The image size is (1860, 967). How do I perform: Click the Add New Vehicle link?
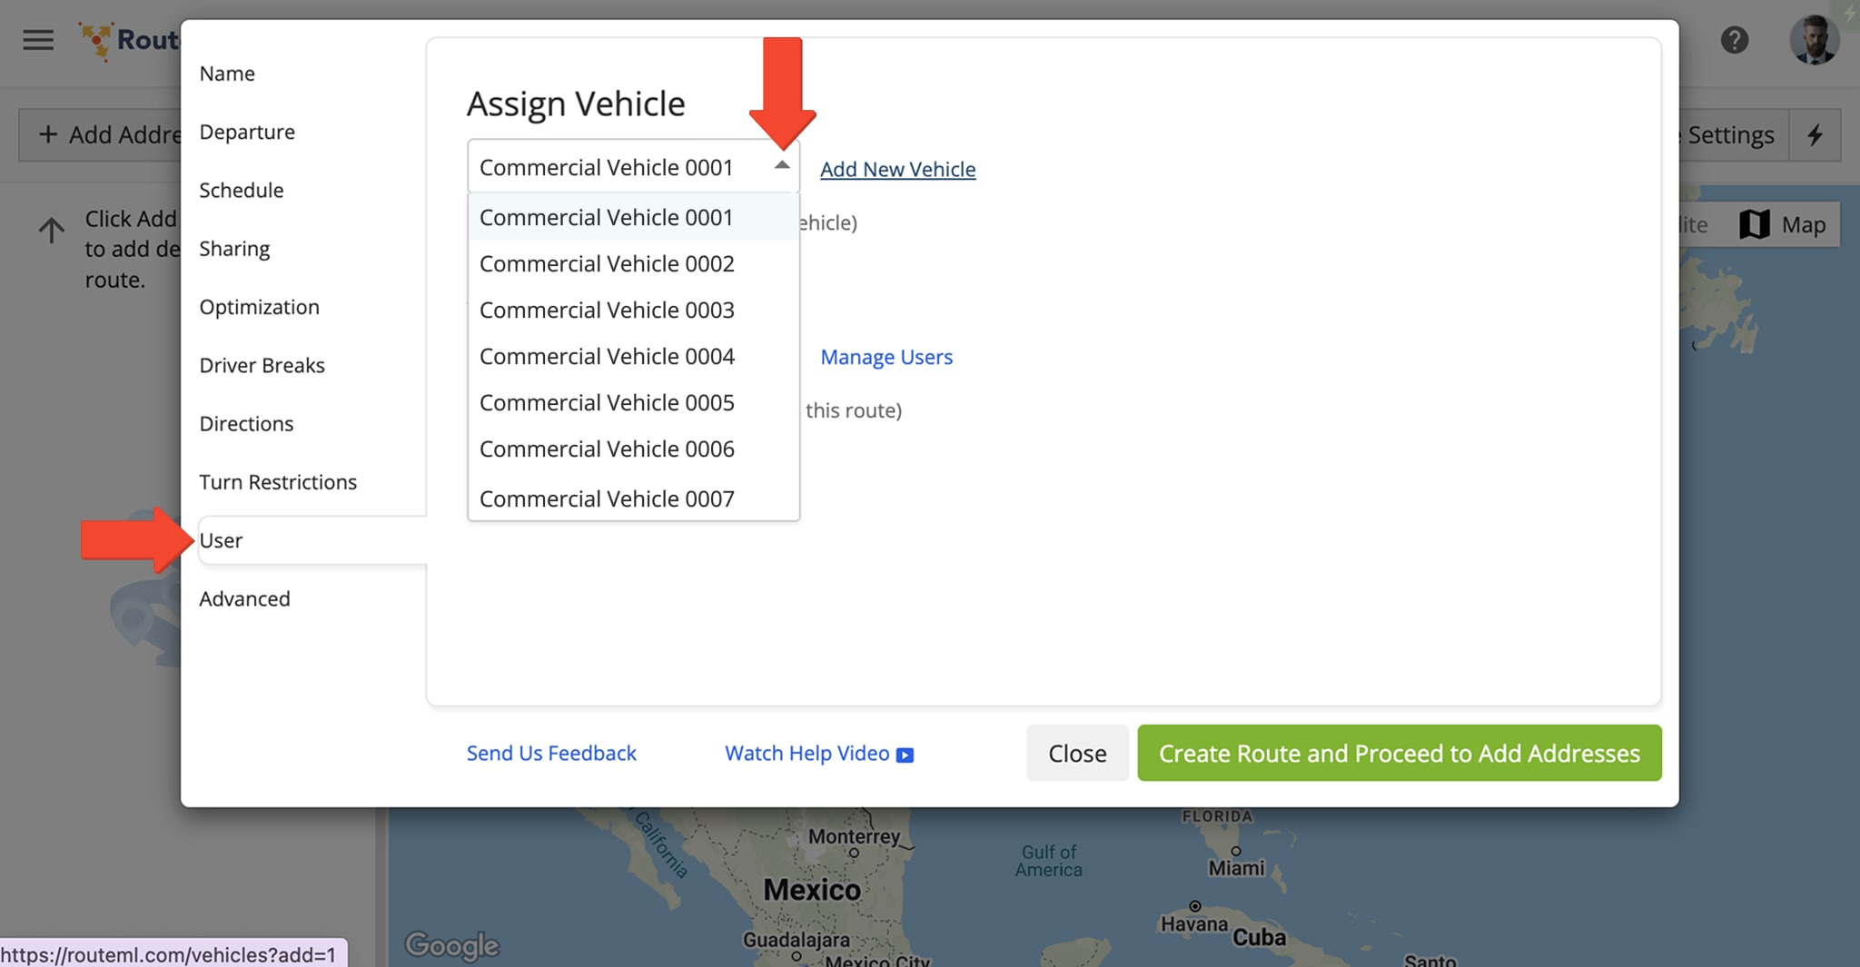tap(897, 169)
